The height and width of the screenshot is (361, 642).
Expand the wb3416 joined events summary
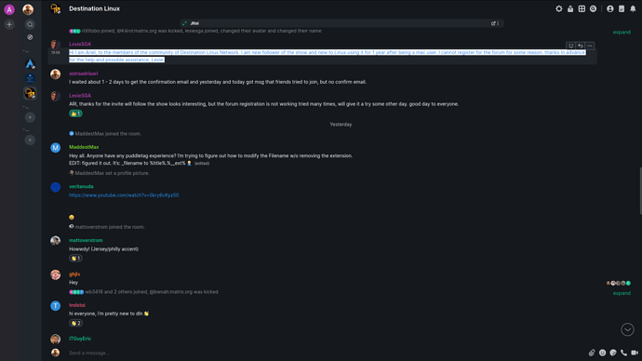pyautogui.click(x=622, y=293)
